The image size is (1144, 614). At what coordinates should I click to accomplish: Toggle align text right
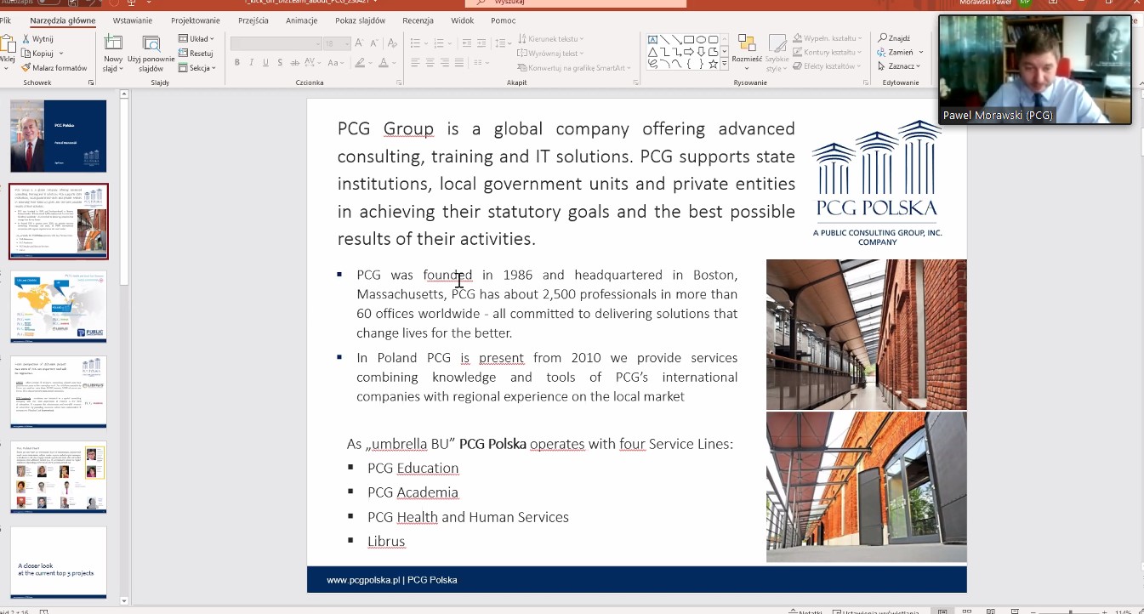tap(445, 63)
